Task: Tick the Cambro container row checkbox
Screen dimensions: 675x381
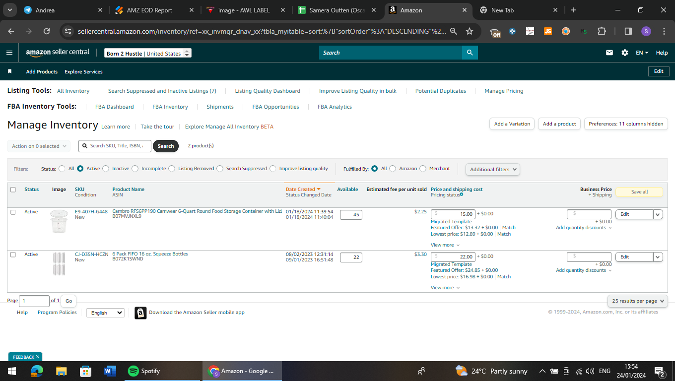Action: pyautogui.click(x=13, y=212)
